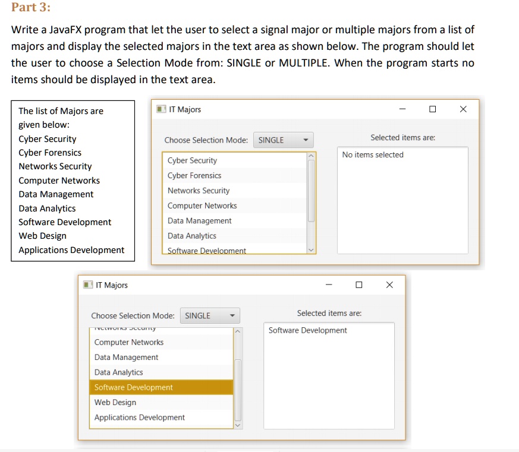The width and height of the screenshot is (519, 452).
Task: Click the text area showing "Software Development"
Action: (x=329, y=375)
